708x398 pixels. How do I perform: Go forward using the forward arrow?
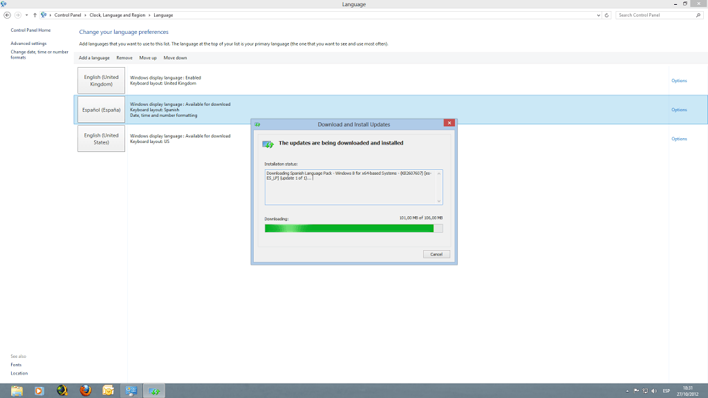pyautogui.click(x=17, y=15)
